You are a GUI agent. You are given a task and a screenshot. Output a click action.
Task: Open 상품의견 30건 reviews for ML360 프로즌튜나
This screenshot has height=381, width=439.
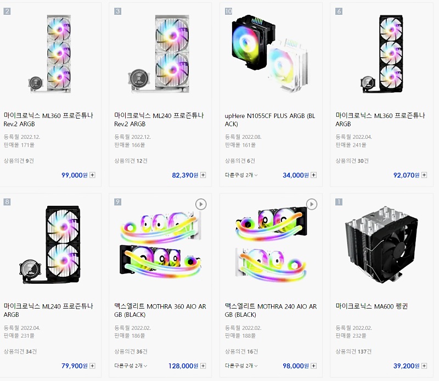pyautogui.click(x=352, y=160)
